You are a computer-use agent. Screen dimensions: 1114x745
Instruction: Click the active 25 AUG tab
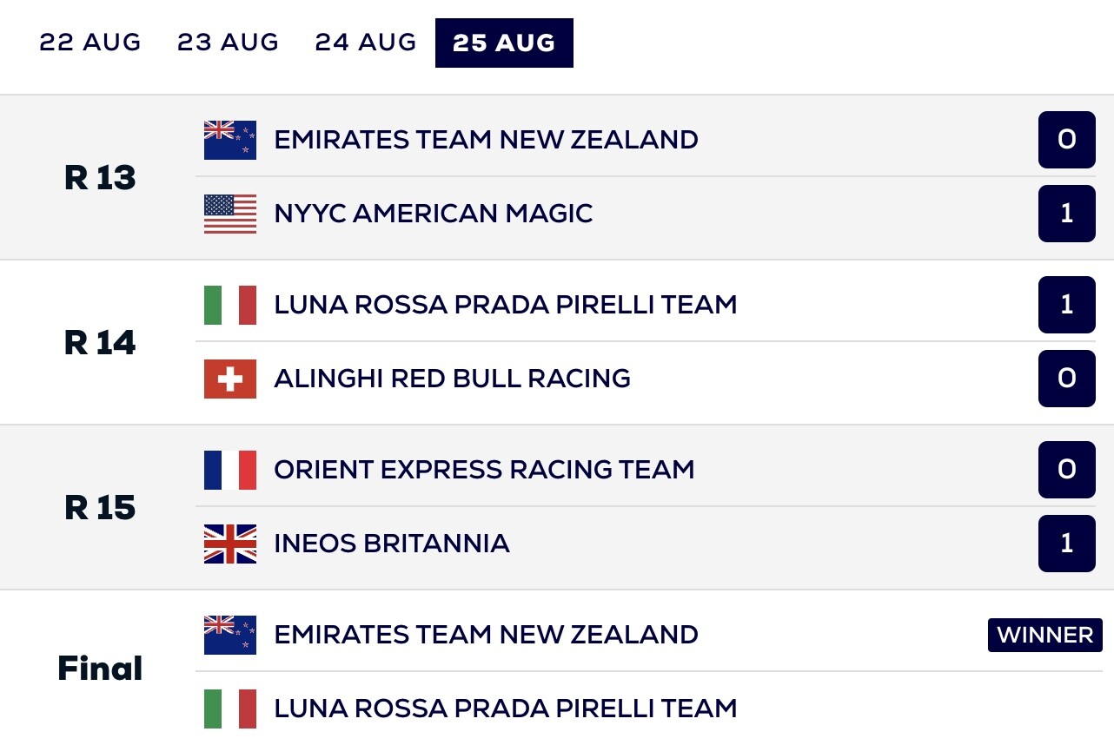(x=504, y=43)
